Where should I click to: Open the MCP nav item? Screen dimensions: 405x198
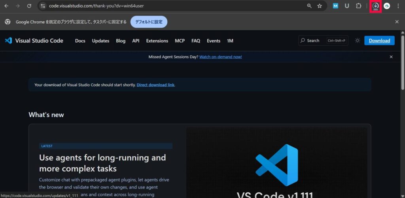click(180, 41)
